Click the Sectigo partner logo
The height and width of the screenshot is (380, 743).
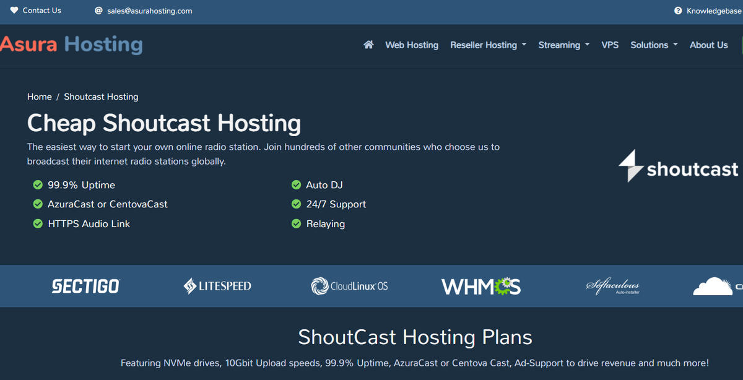[85, 286]
